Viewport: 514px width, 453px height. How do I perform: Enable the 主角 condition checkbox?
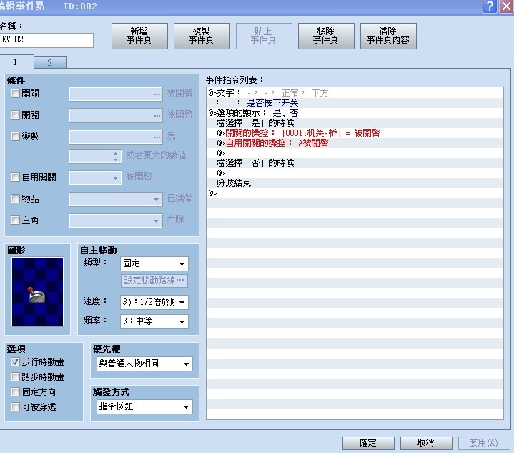click(15, 220)
